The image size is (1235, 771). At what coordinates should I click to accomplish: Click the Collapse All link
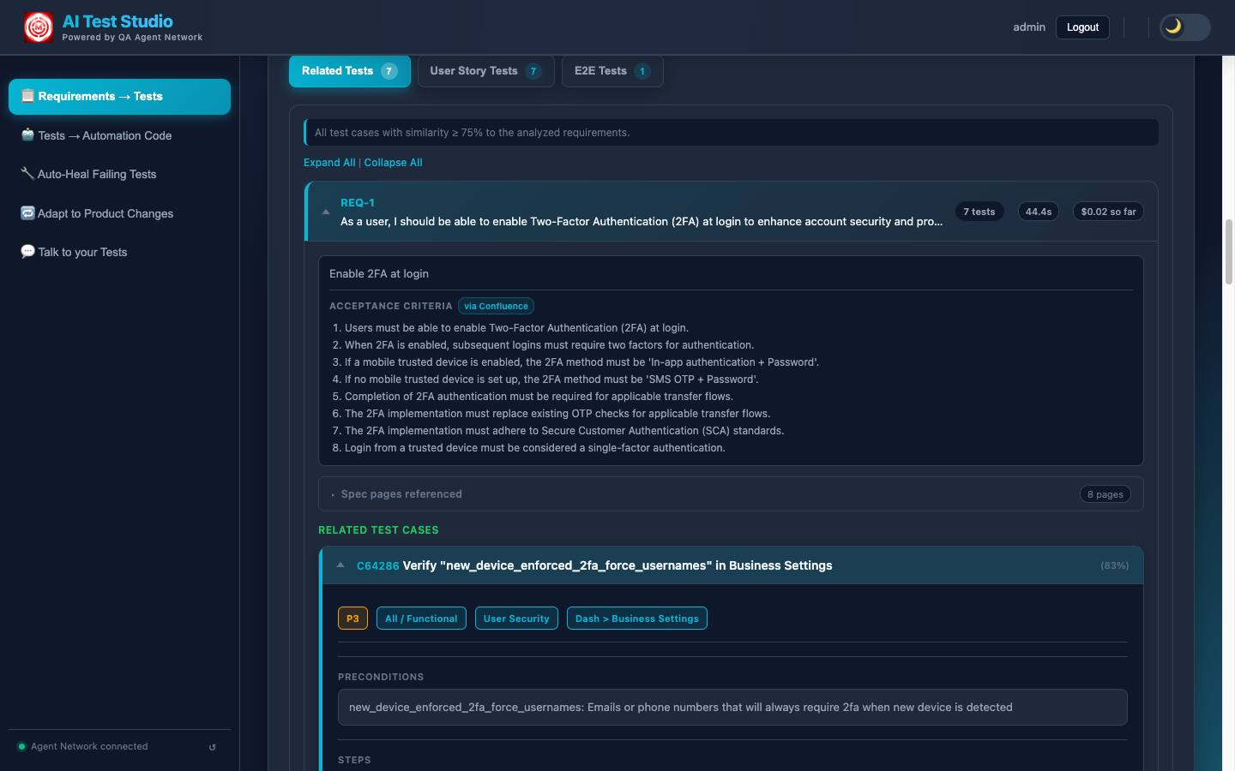(393, 163)
